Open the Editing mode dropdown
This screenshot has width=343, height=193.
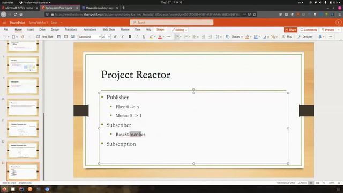pyautogui.click(x=180, y=30)
